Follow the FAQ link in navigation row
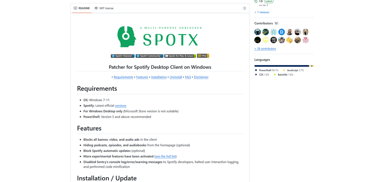The height and width of the screenshot is (182, 384). click(x=188, y=77)
